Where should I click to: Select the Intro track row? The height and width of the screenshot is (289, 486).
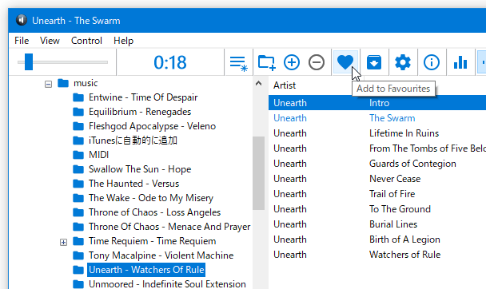[x=377, y=103]
